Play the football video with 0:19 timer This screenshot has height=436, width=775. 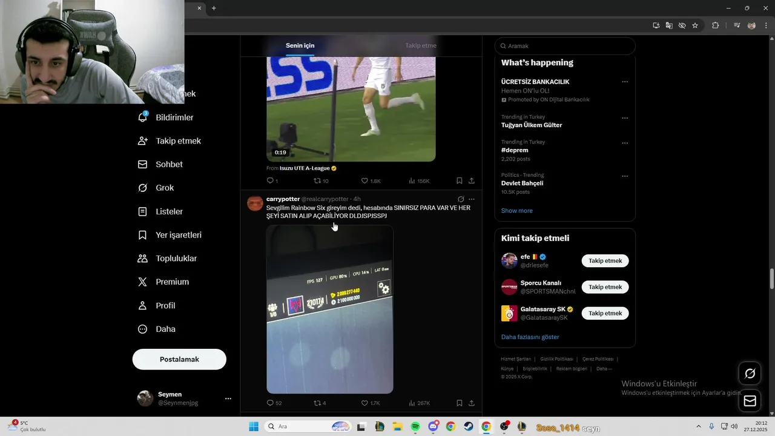[351, 109]
